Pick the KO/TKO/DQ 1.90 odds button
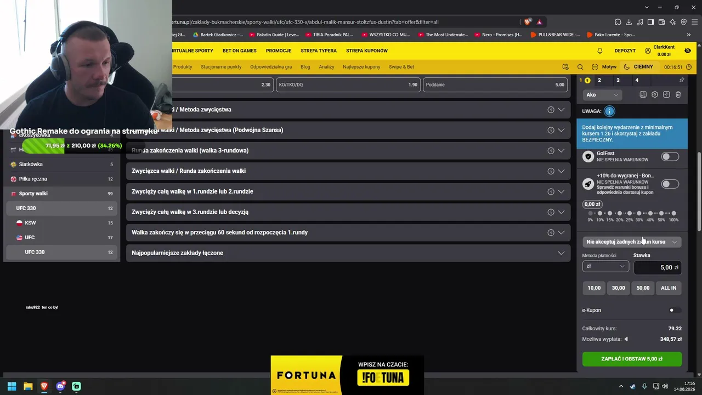This screenshot has height=395, width=702. [348, 85]
